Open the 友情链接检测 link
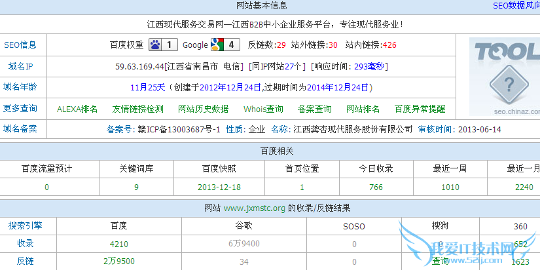 tap(137, 109)
